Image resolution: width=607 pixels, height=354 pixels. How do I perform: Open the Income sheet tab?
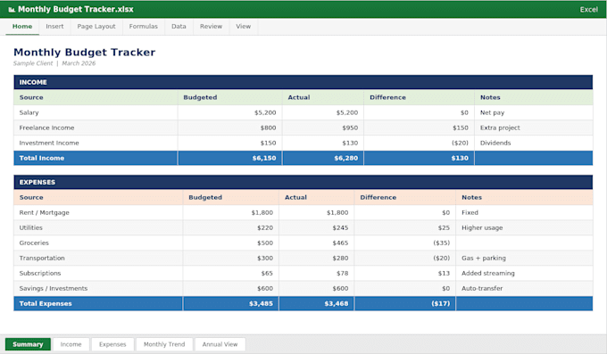click(x=71, y=344)
